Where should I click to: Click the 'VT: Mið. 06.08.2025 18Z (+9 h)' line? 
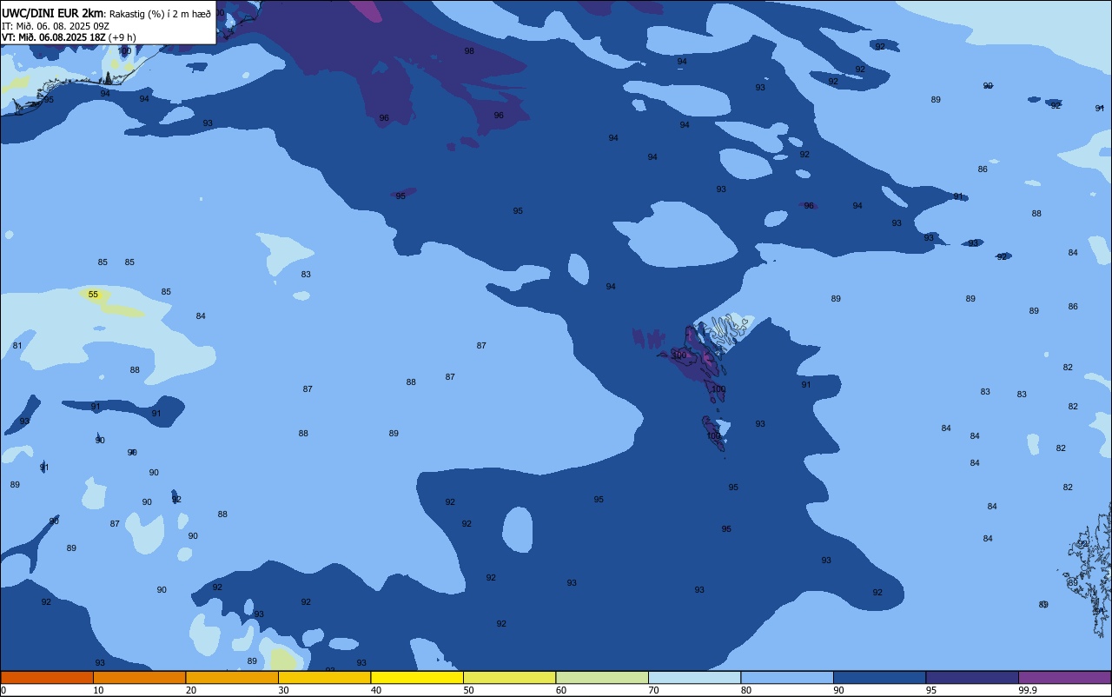69,37
